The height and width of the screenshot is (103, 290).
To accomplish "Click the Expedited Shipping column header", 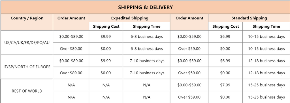I will point(130,18).
